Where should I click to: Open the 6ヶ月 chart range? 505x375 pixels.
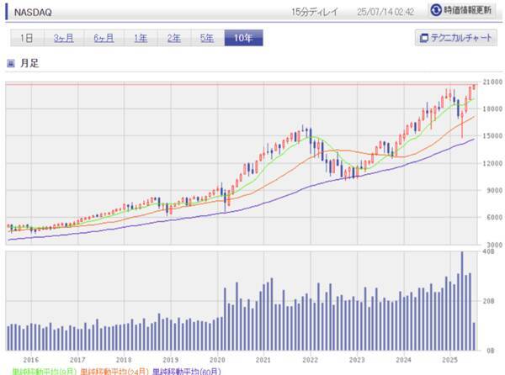[x=104, y=38]
